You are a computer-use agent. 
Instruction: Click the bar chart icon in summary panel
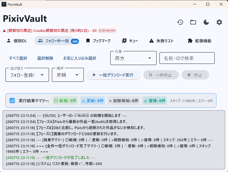(x=12, y=101)
